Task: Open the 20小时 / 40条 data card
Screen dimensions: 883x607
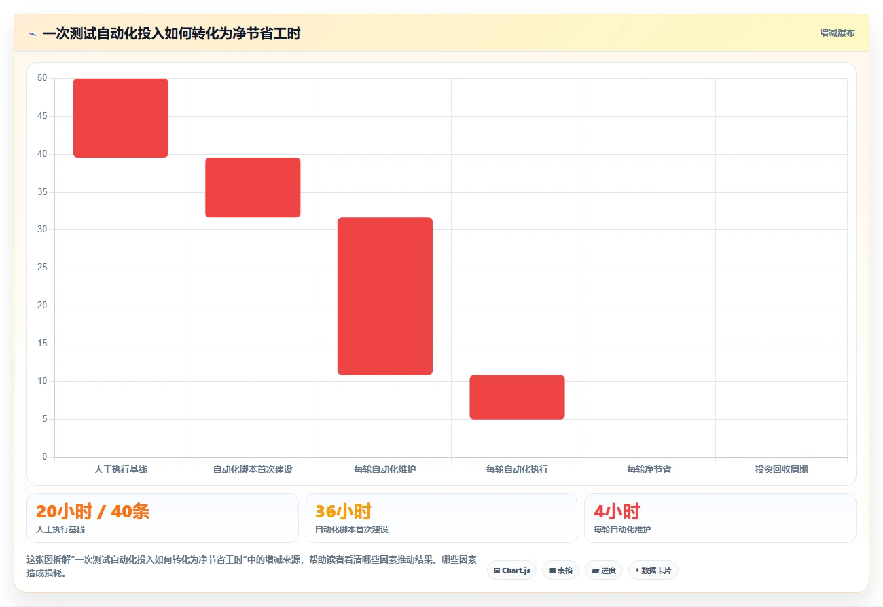Action: tap(162, 518)
